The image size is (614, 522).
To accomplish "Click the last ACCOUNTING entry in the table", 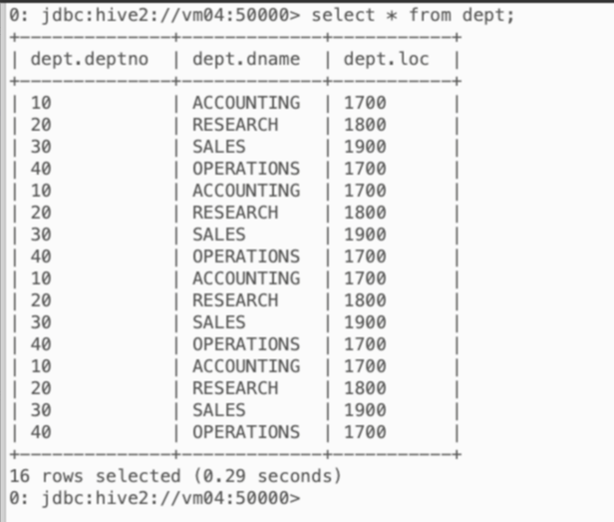I will (x=246, y=366).
